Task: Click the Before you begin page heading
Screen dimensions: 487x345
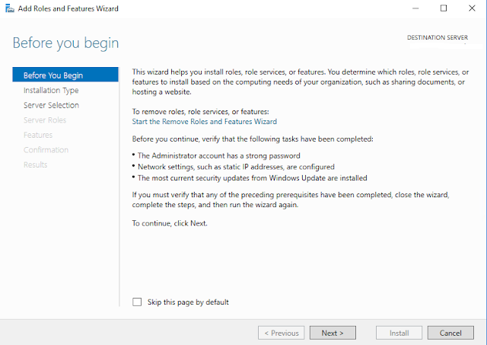Action: [x=65, y=43]
